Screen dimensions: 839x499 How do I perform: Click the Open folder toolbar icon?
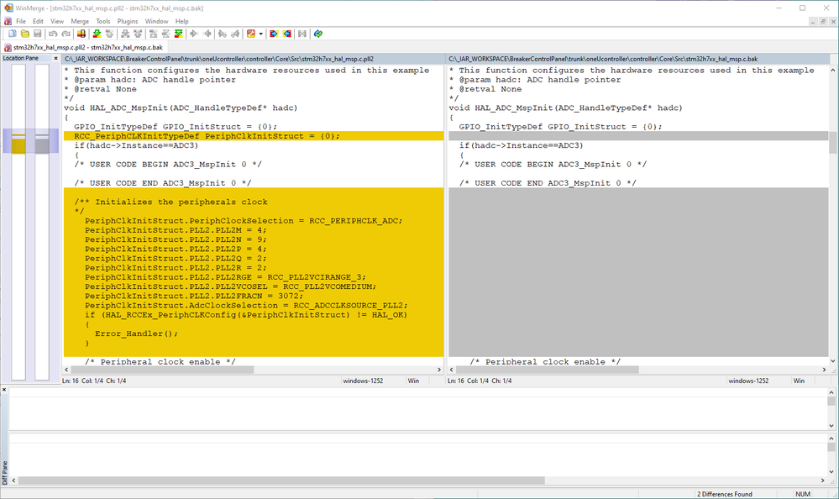(x=24, y=34)
